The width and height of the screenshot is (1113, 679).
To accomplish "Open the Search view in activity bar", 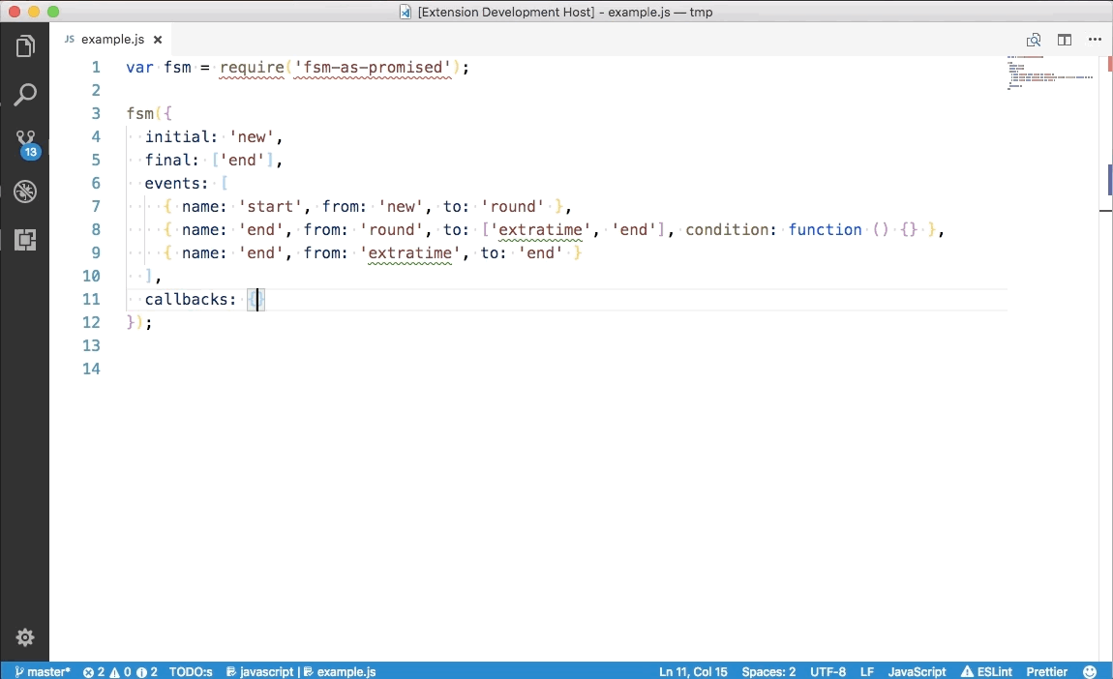I will 25,95.
